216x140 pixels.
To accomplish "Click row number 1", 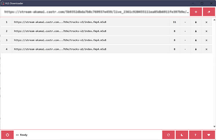I will [x=6, y=22].
